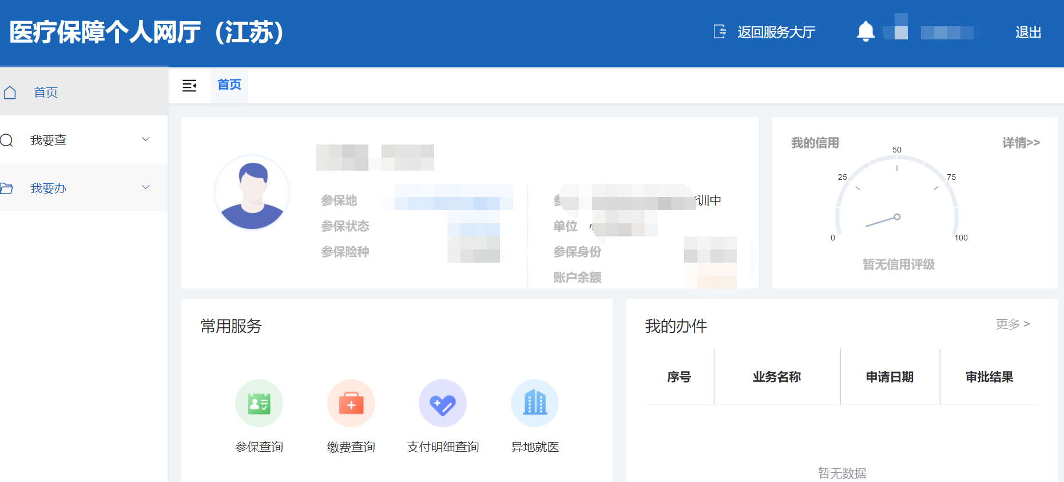
Task: Click the credit score gauge needle
Action: tap(883, 221)
